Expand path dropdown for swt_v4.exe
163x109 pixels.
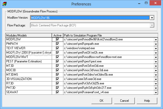coord(156,92)
